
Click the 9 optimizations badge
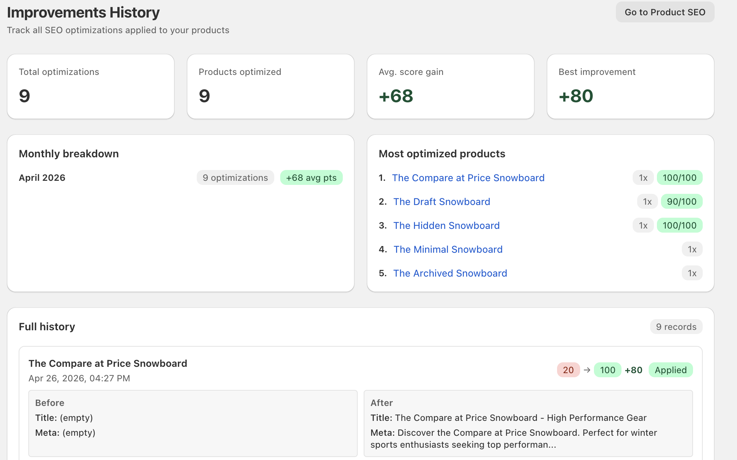tap(235, 178)
